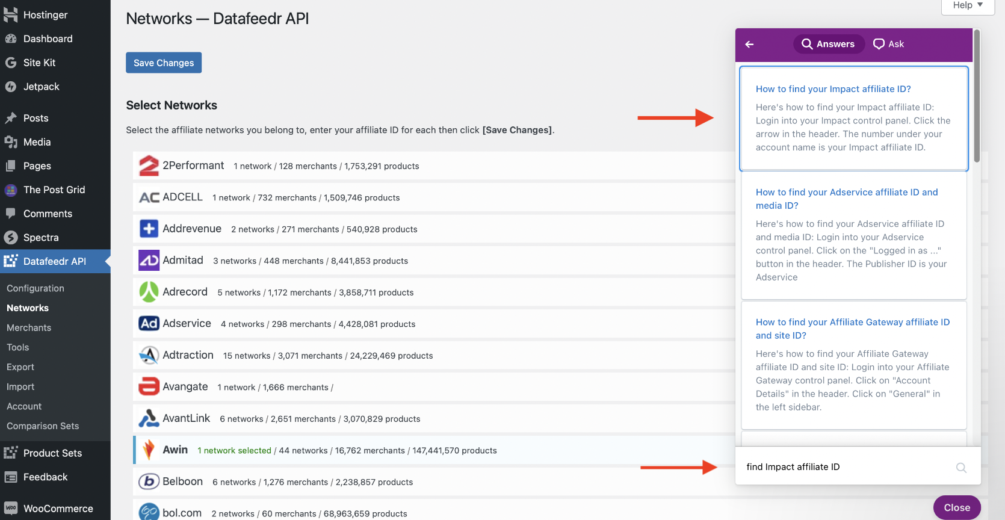Click the Pages icon in sidebar
Image resolution: width=1005 pixels, height=520 pixels.
(11, 166)
